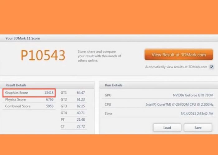Click the CT value 27.72
The image size is (218, 155).
point(81,126)
